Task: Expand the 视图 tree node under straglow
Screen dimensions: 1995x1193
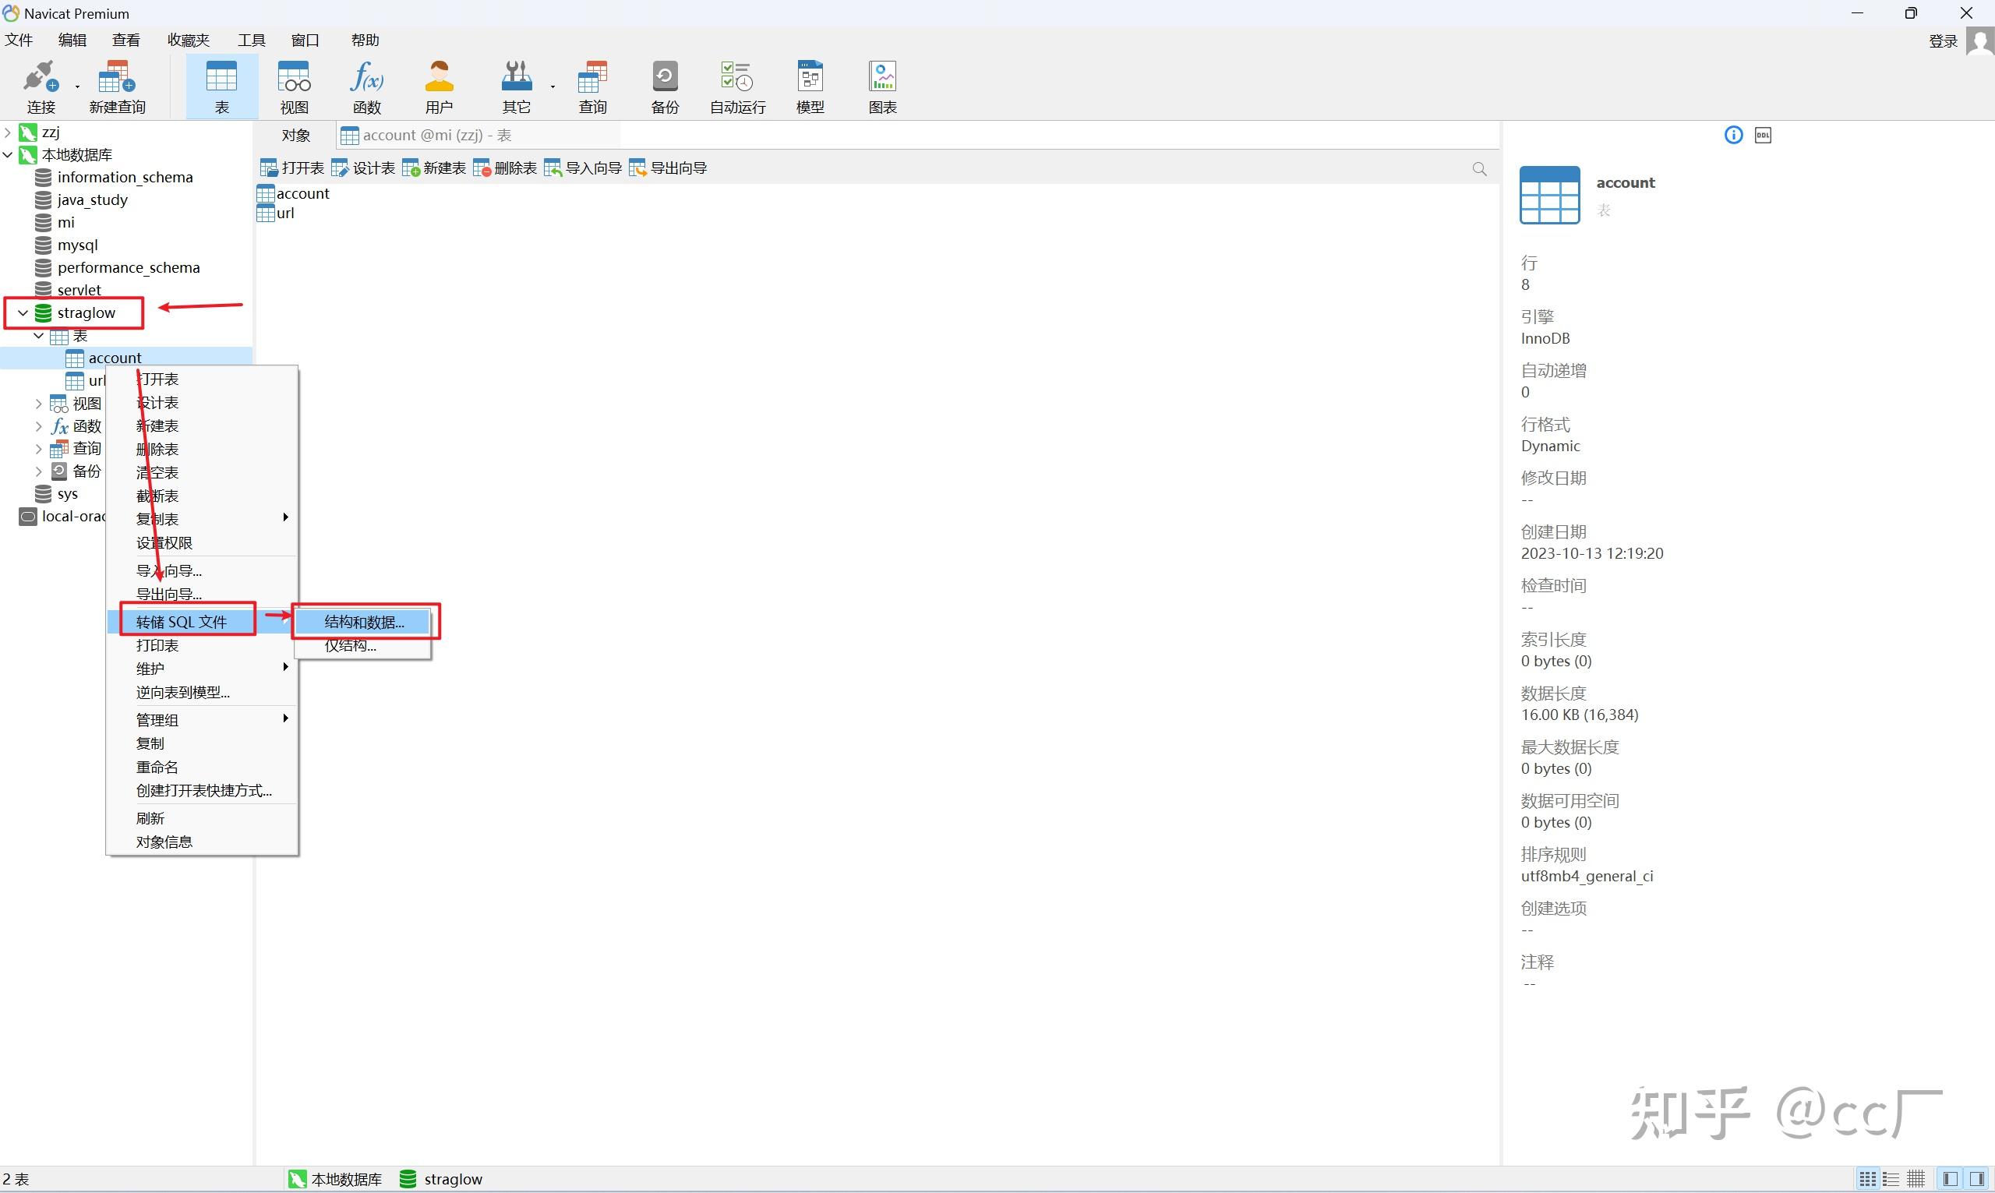Action: (39, 404)
